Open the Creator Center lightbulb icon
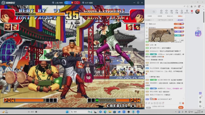 click(x=187, y=11)
